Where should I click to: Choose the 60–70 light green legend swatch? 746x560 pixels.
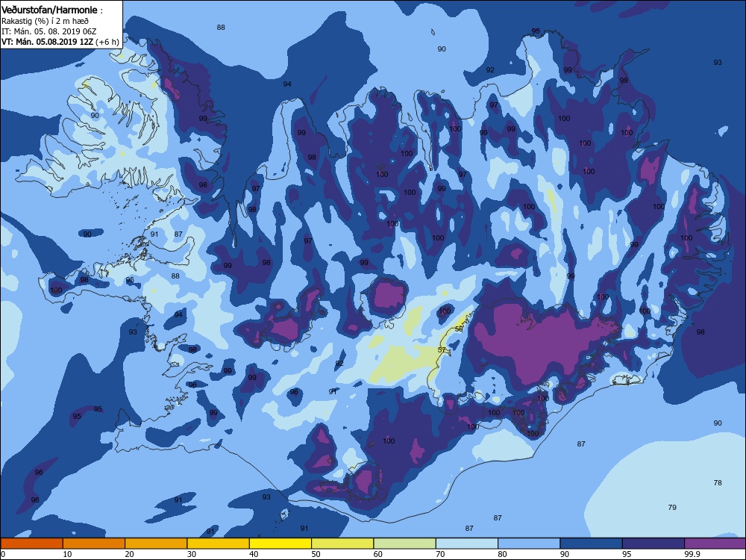[x=405, y=544]
